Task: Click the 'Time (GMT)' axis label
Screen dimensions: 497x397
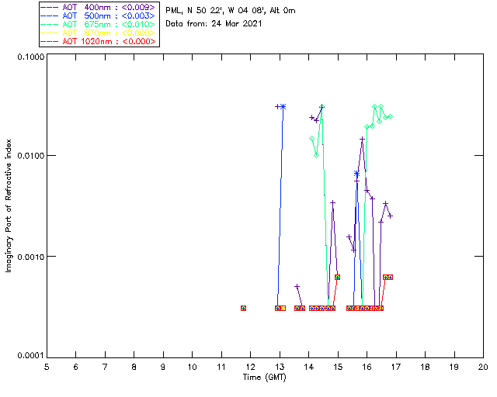Action: 264,377
